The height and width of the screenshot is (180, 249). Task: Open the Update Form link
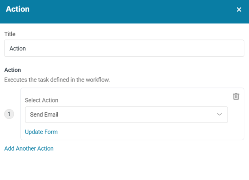pos(41,132)
